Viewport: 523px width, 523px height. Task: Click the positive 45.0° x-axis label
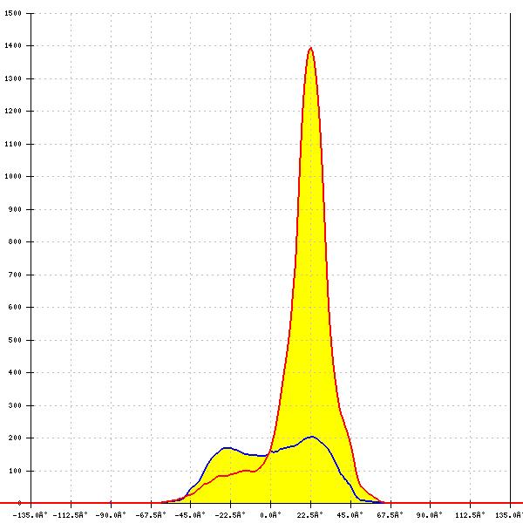[350, 515]
